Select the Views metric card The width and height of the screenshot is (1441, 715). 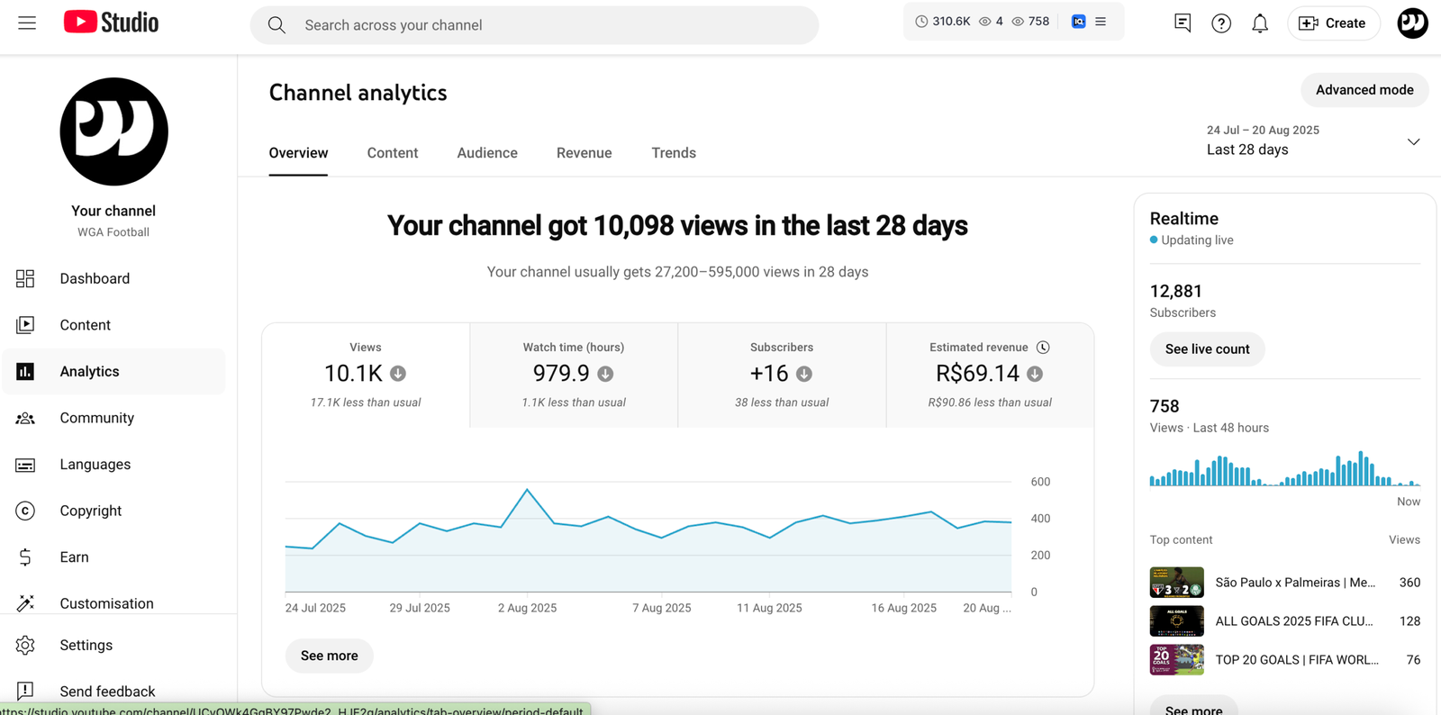tap(366, 375)
